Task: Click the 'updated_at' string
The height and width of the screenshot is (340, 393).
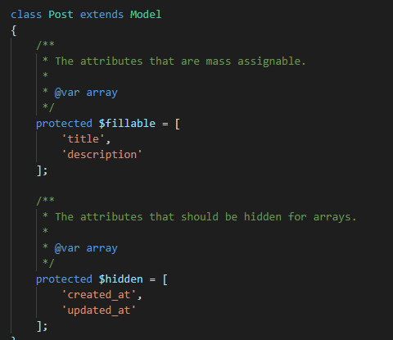Action: (x=98, y=311)
